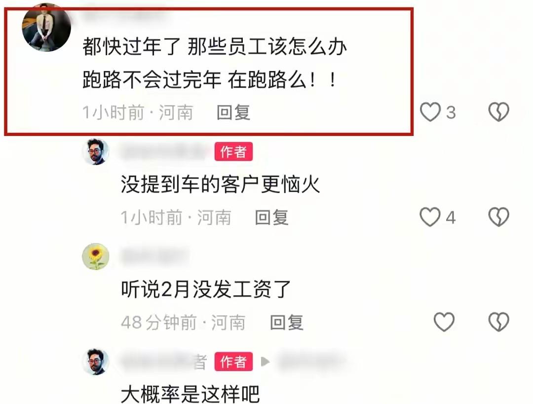Open blurred author name on first reply
Image resolution: width=533 pixels, height=404 pixels.
tap(164, 152)
